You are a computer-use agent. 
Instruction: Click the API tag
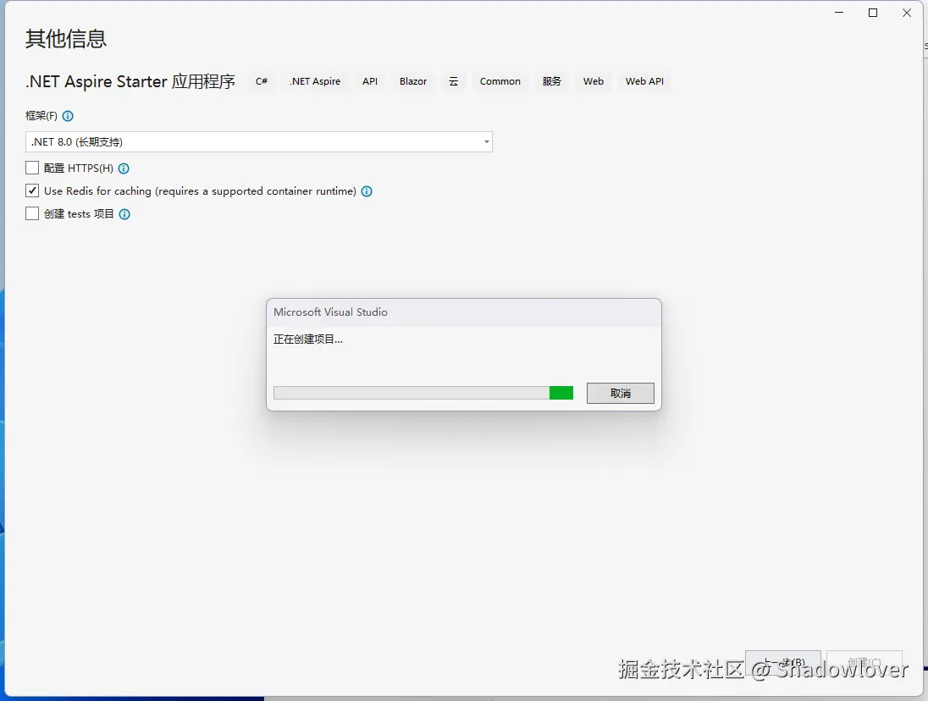point(370,81)
